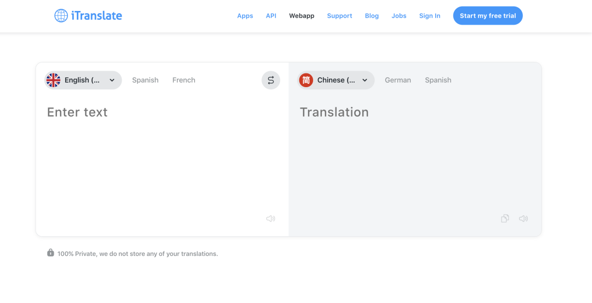Copy the translation to clipboard
The image size is (592, 303).
point(505,219)
